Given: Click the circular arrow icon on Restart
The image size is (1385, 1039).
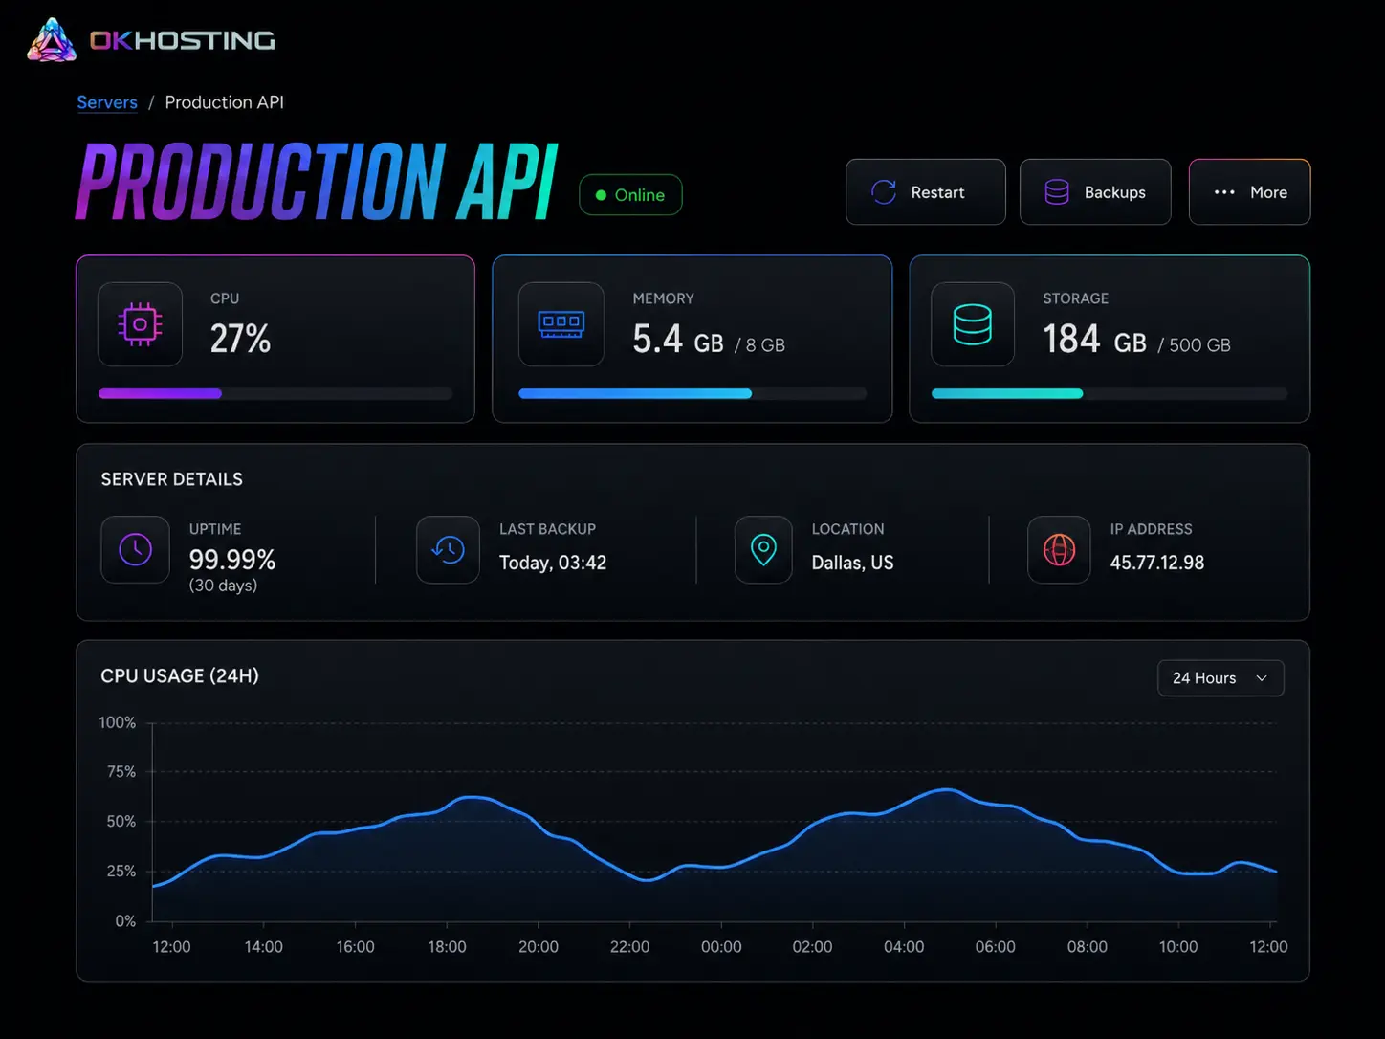Looking at the screenshot, I should (x=884, y=192).
